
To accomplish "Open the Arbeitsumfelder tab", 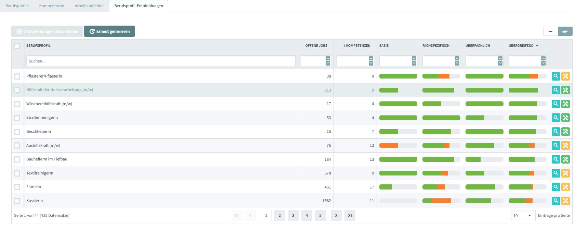I will pos(89,6).
